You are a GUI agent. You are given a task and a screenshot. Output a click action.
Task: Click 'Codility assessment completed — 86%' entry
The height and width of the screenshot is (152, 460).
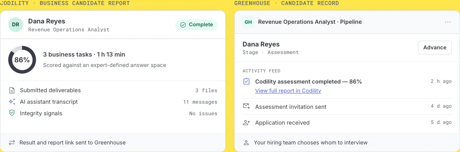(308, 81)
